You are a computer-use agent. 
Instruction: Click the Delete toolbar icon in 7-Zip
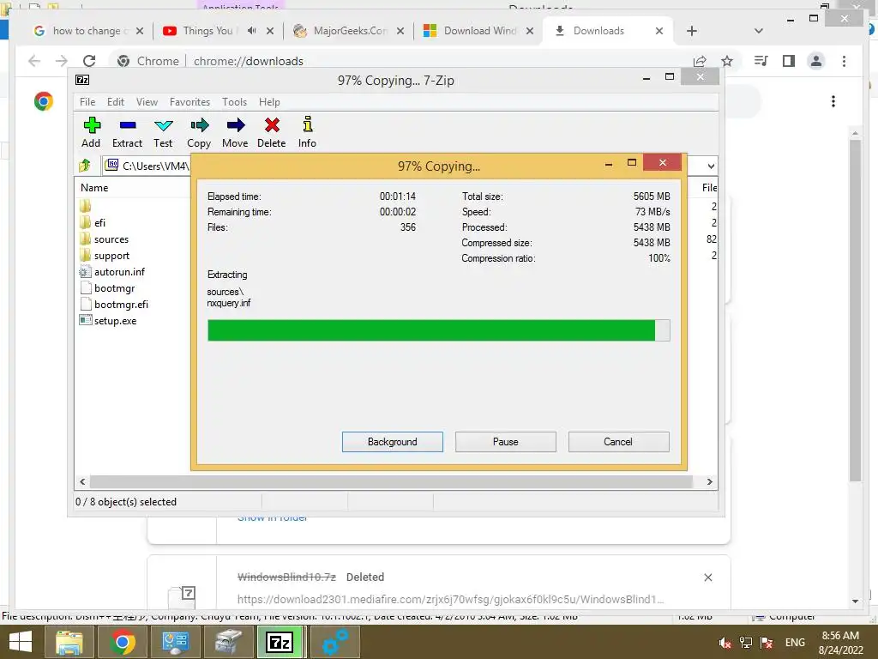(272, 132)
